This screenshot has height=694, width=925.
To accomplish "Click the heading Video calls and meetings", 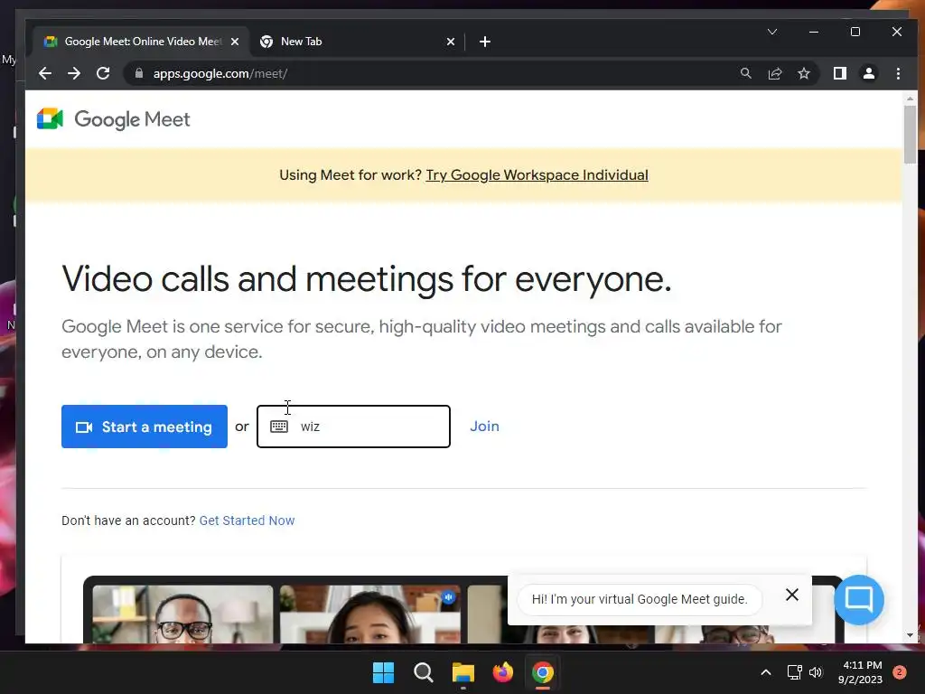I will (x=367, y=278).
